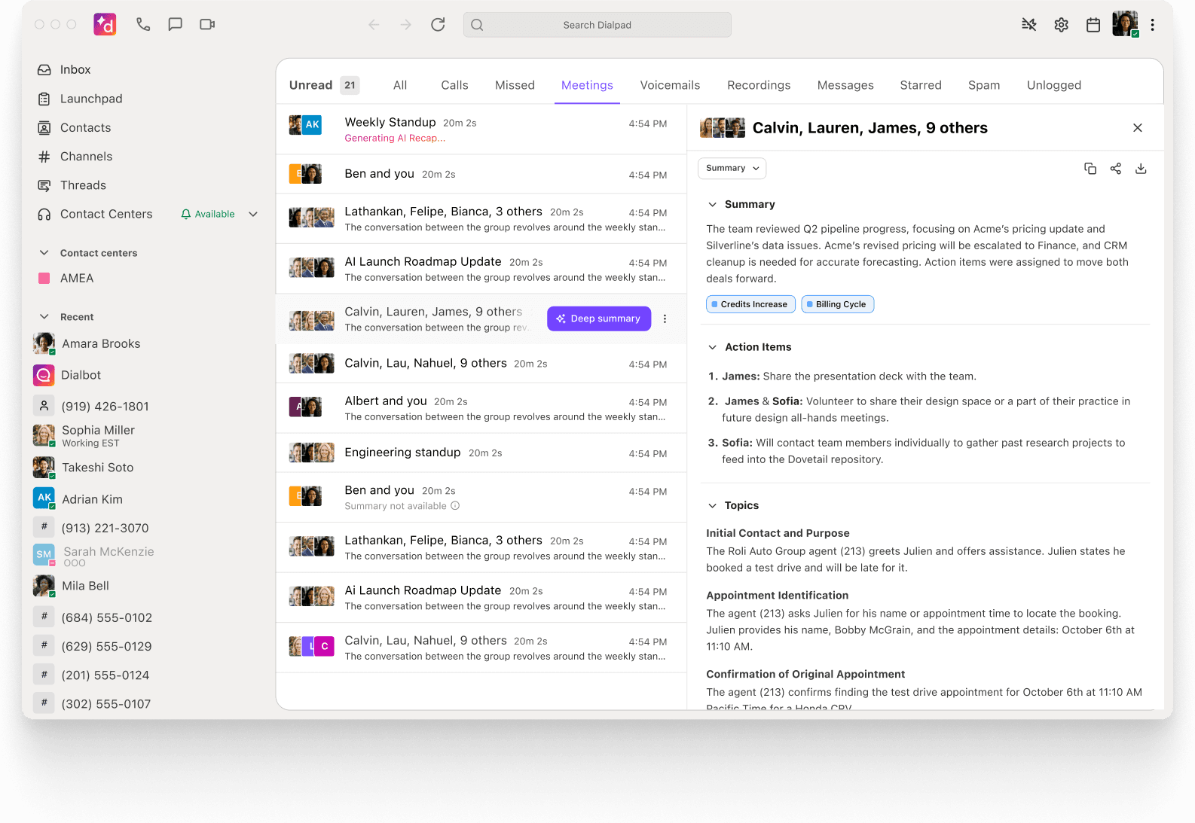Image resolution: width=1195 pixels, height=823 pixels.
Task: Select the AMEA contact center
Action: 66,279
